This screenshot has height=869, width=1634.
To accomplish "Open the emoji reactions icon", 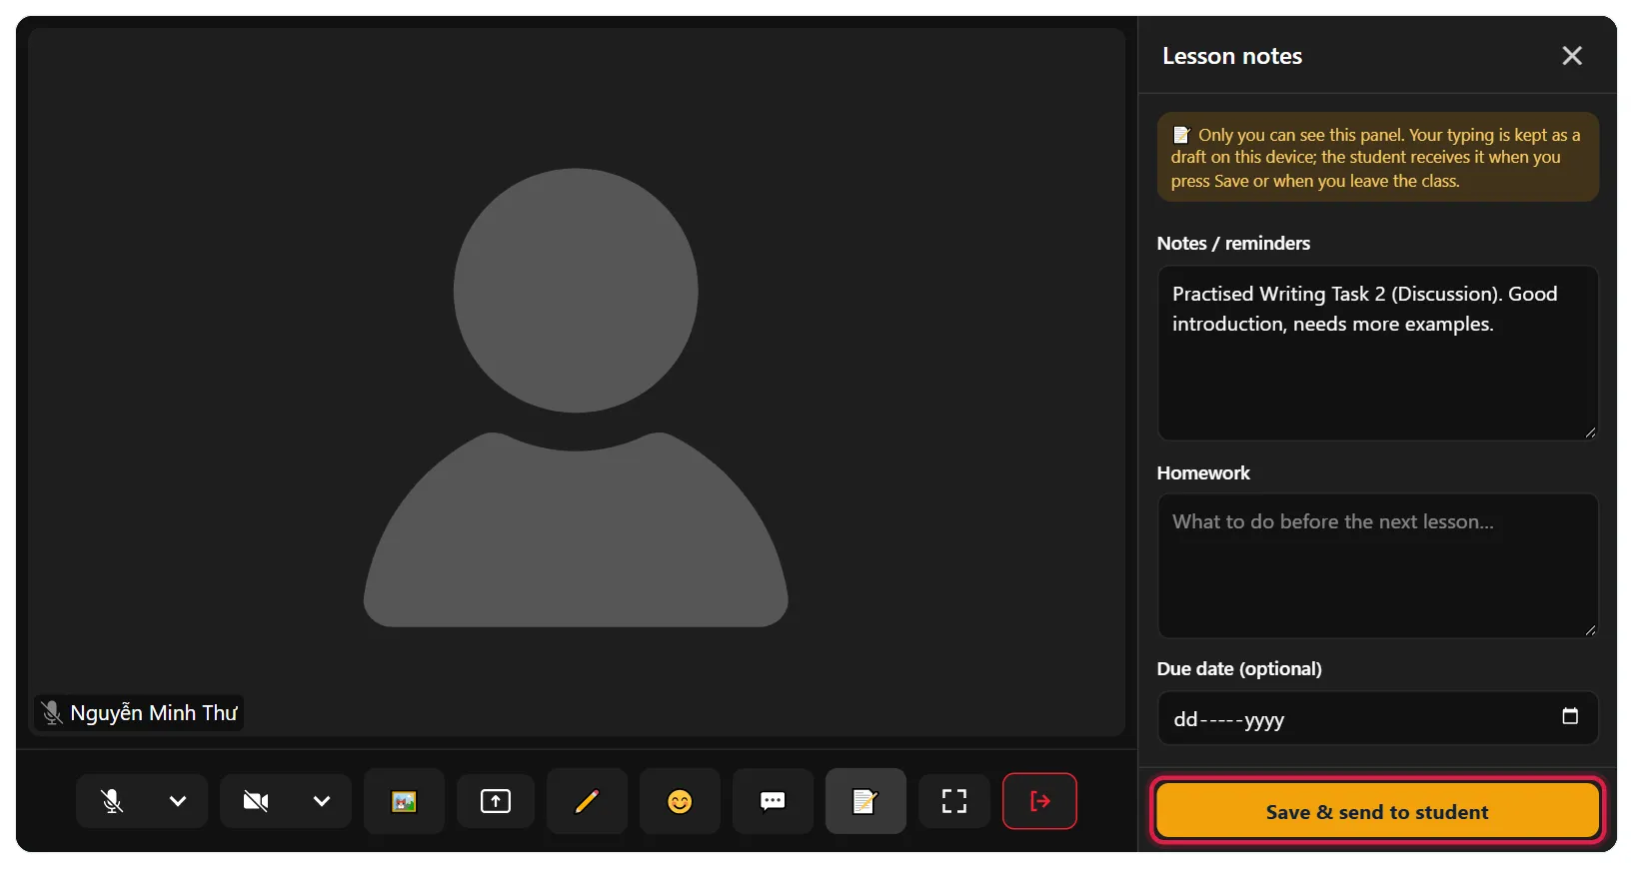I will [x=680, y=801].
